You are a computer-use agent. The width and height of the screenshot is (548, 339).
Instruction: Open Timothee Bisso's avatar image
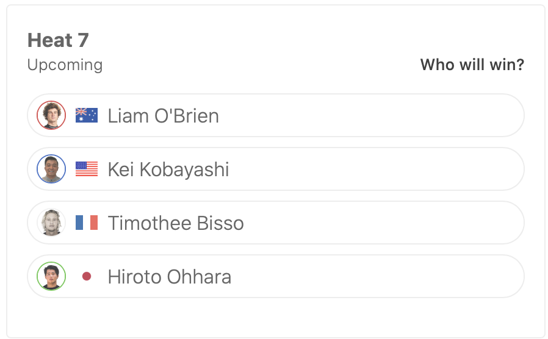(x=51, y=223)
